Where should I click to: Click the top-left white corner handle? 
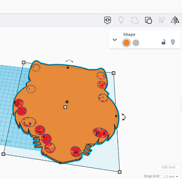(x=24, y=63)
